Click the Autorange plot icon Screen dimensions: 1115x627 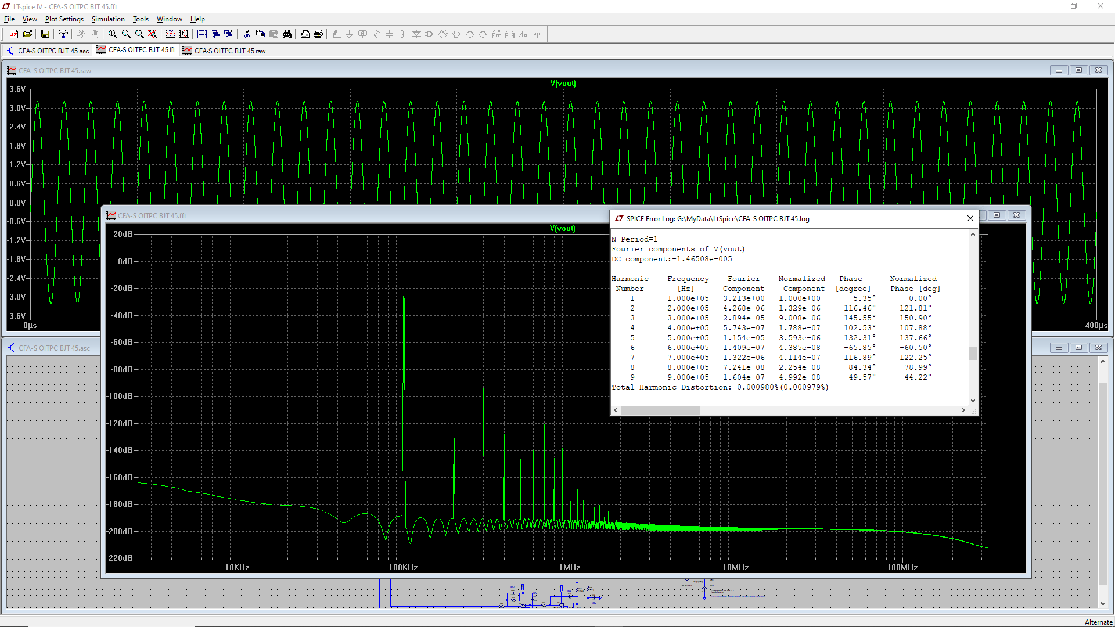(x=171, y=34)
